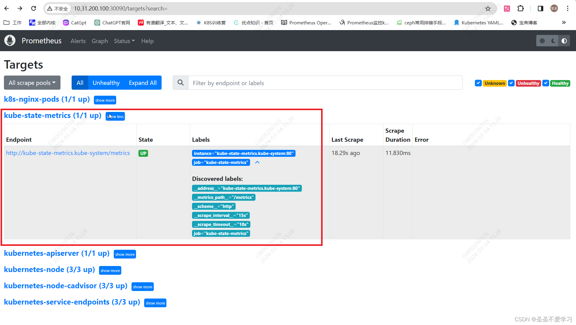
Task: Click the translate extension icon
Action: click(x=507, y=8)
